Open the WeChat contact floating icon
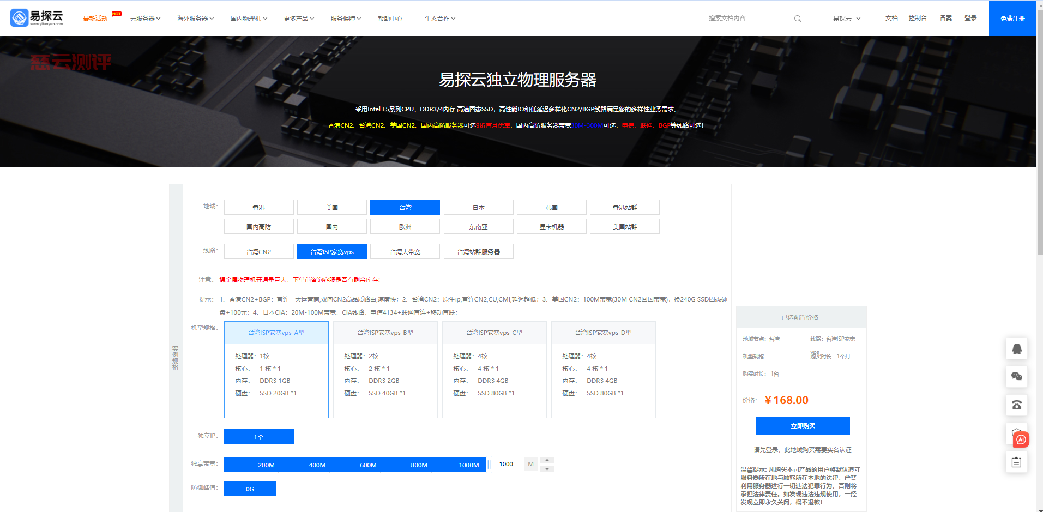Screen dimensions: 1043x512 pyautogui.click(x=1017, y=376)
